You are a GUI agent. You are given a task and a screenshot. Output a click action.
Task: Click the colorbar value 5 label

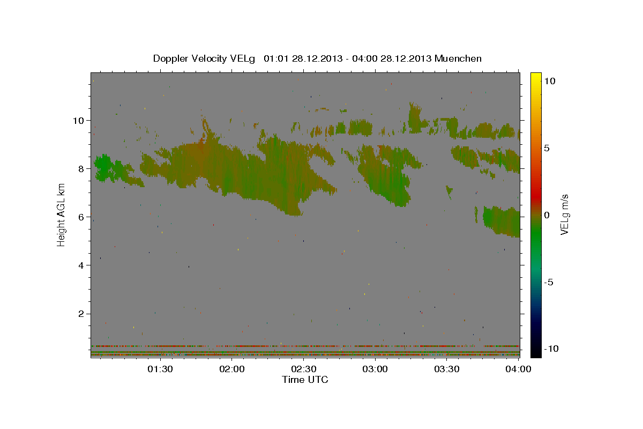547,148
